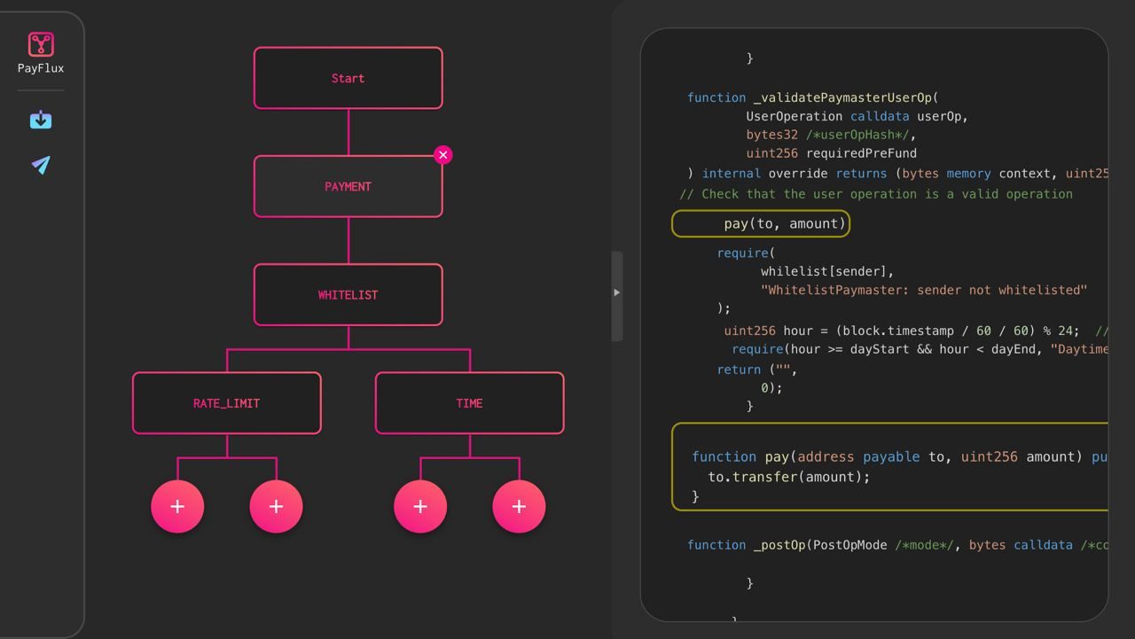Click the require(hour >= dayStart line
Image resolution: width=1135 pixels, height=639 pixels.
click(x=920, y=349)
